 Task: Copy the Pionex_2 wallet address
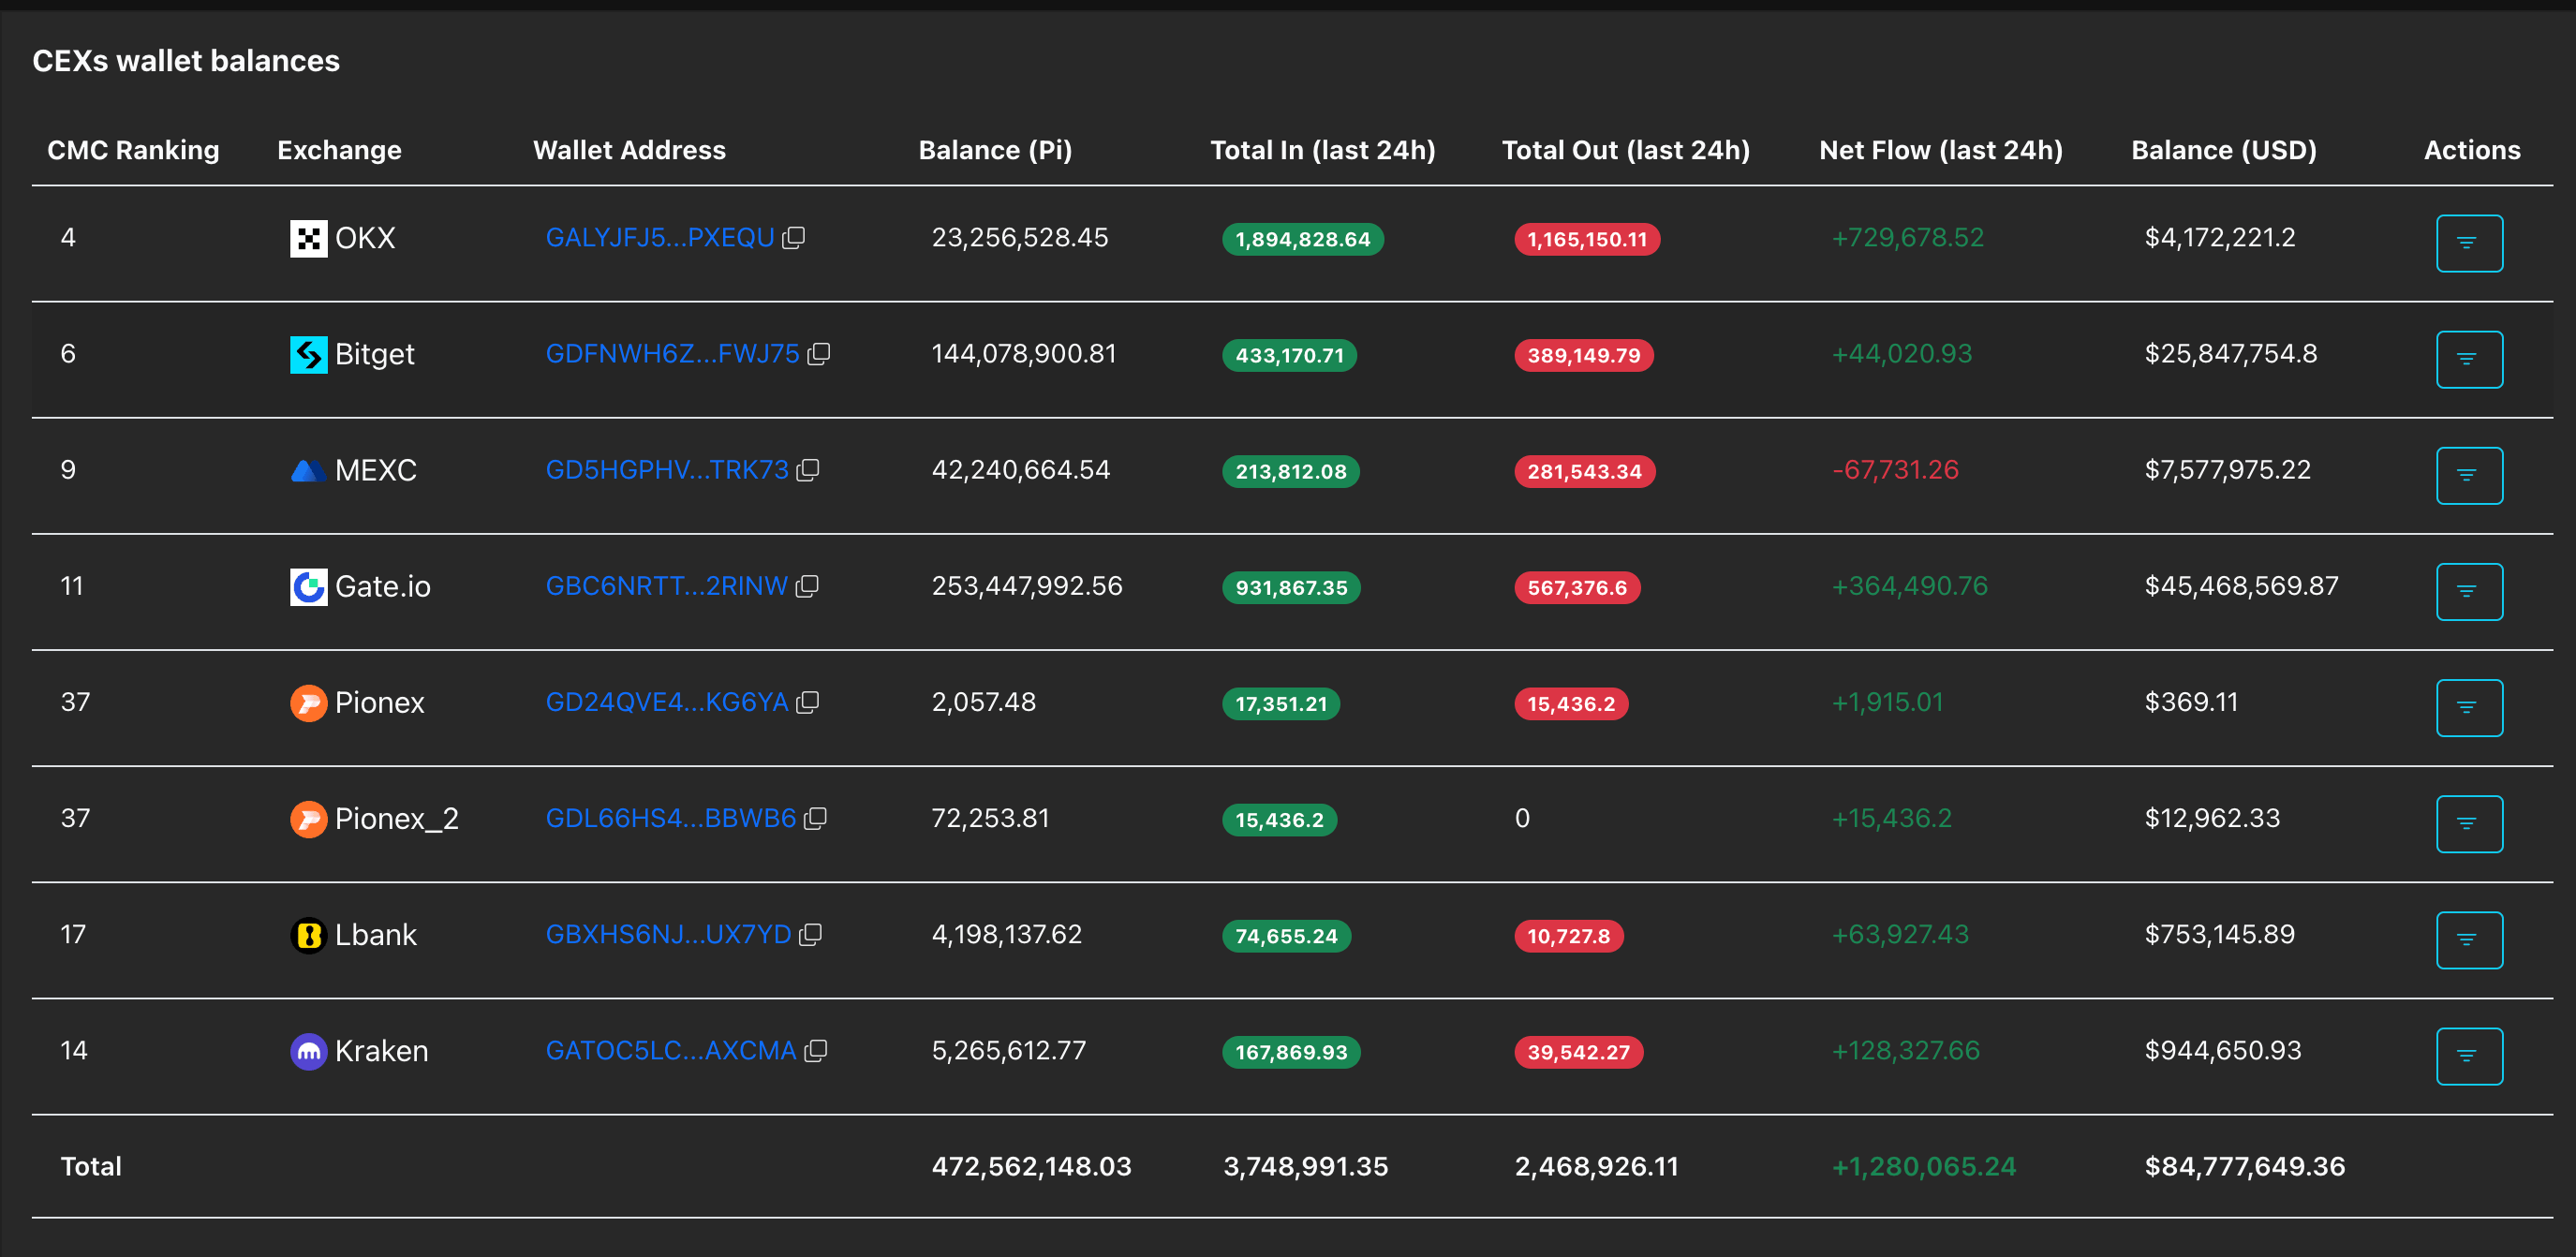coord(815,818)
